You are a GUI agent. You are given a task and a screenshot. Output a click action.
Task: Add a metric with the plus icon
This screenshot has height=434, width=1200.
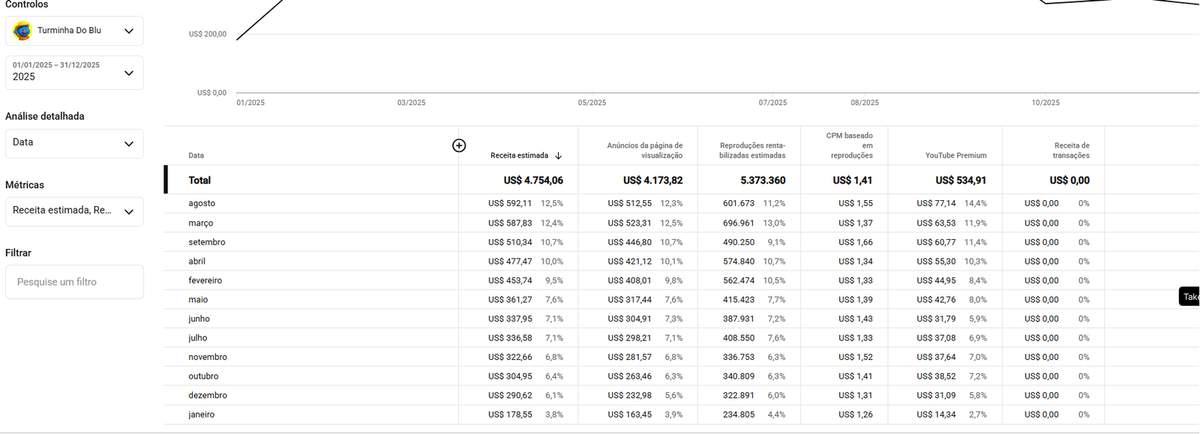(459, 145)
